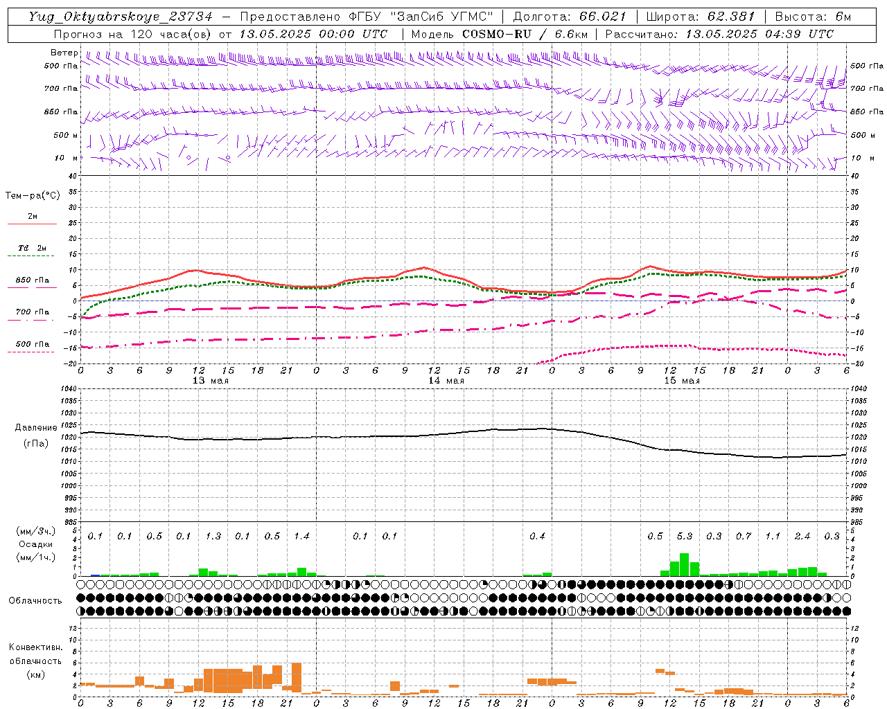Click the 1.3 precipitation value
The image size is (887, 709).
coord(213,536)
